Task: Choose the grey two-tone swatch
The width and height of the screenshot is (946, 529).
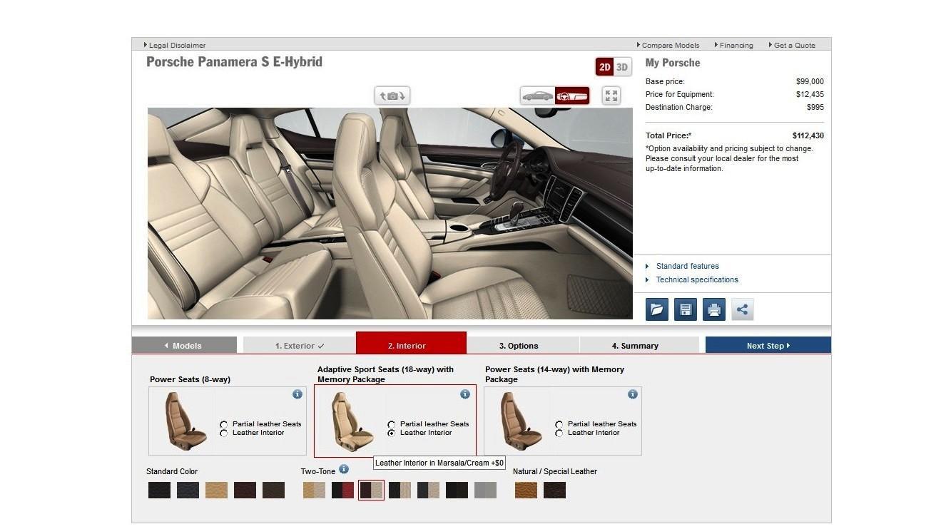Action: click(485, 490)
